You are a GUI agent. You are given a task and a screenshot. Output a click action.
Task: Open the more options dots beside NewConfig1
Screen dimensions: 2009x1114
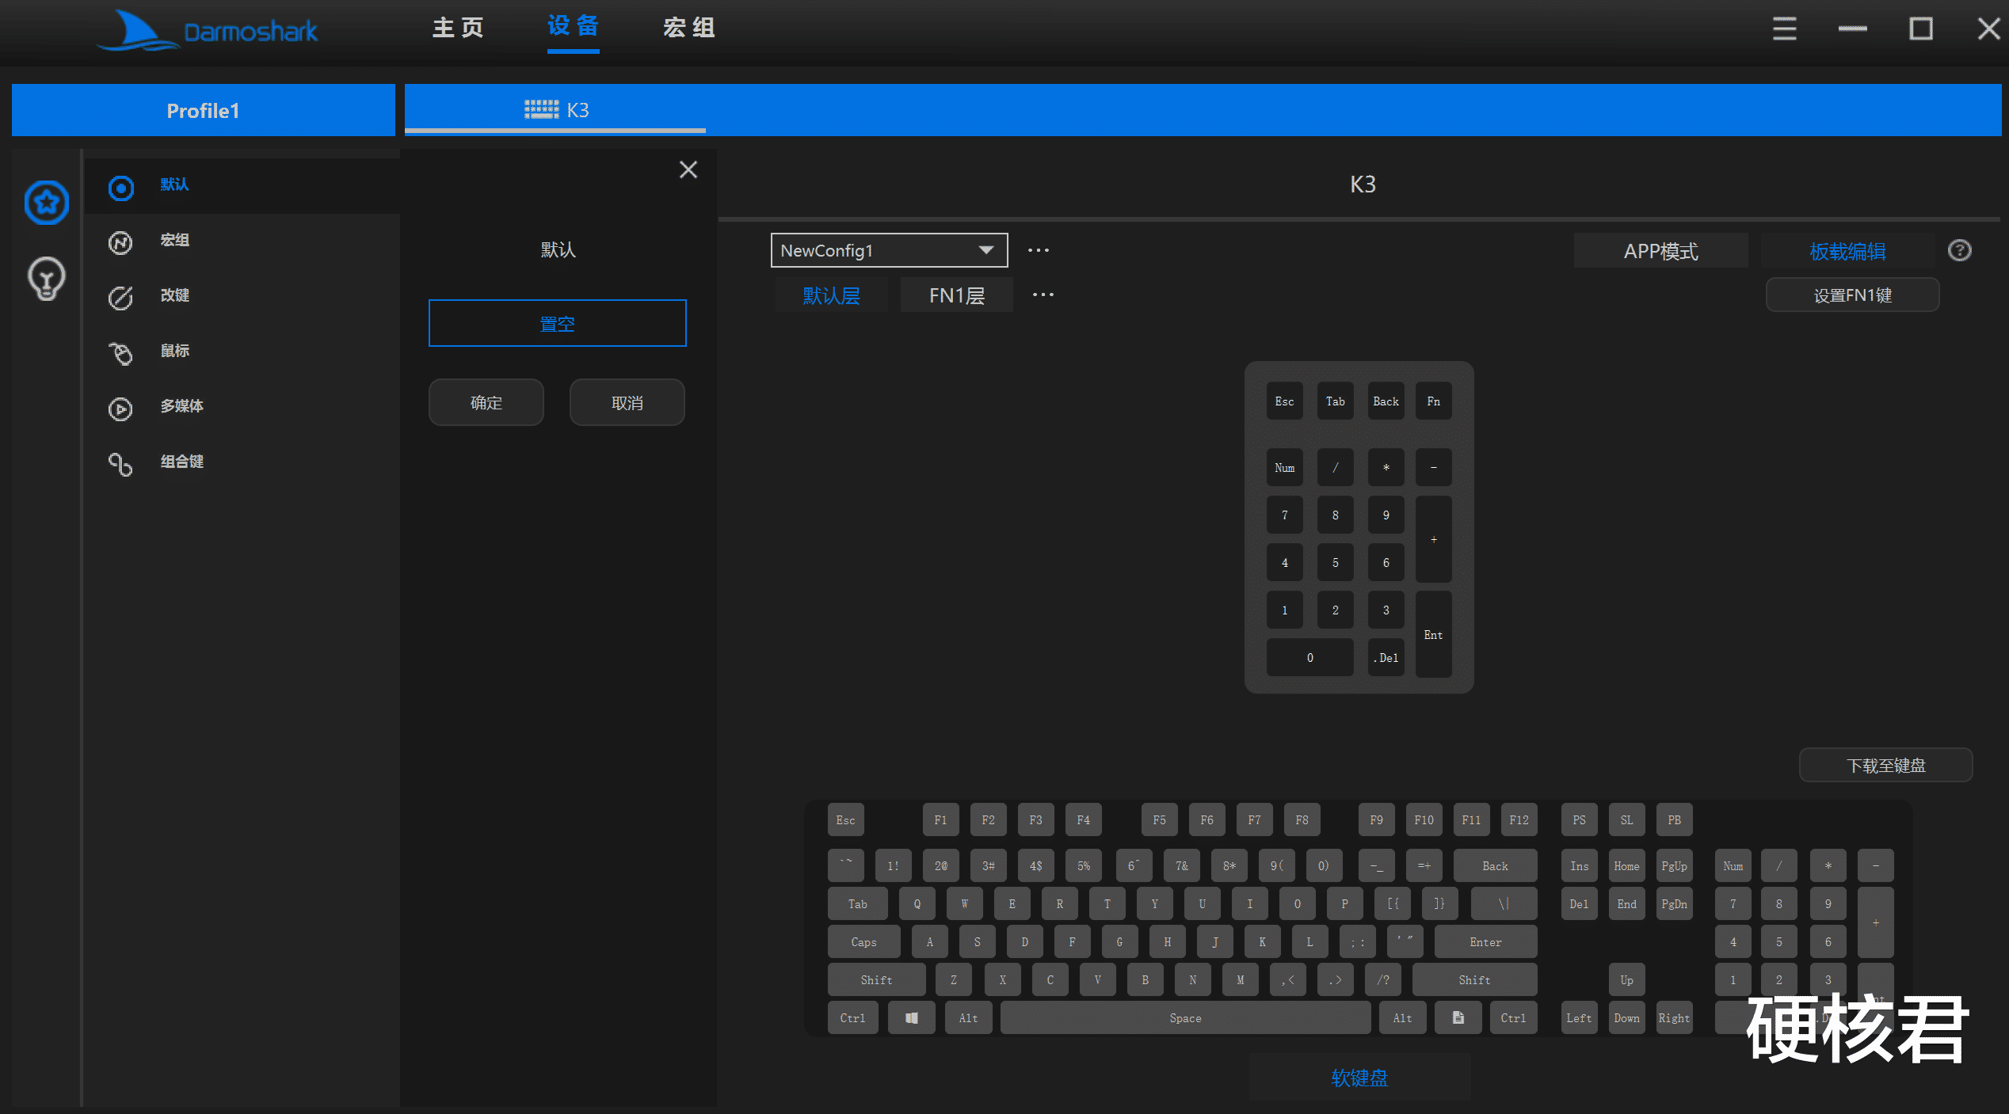pos(1038,250)
